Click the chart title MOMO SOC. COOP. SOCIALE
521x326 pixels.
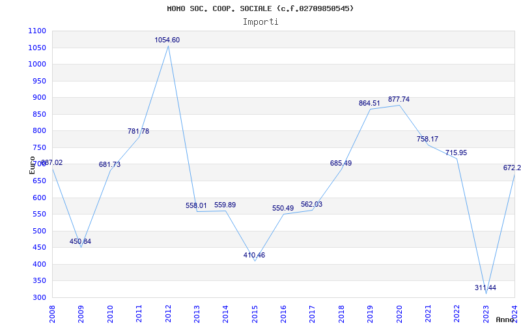pyautogui.click(x=260, y=8)
